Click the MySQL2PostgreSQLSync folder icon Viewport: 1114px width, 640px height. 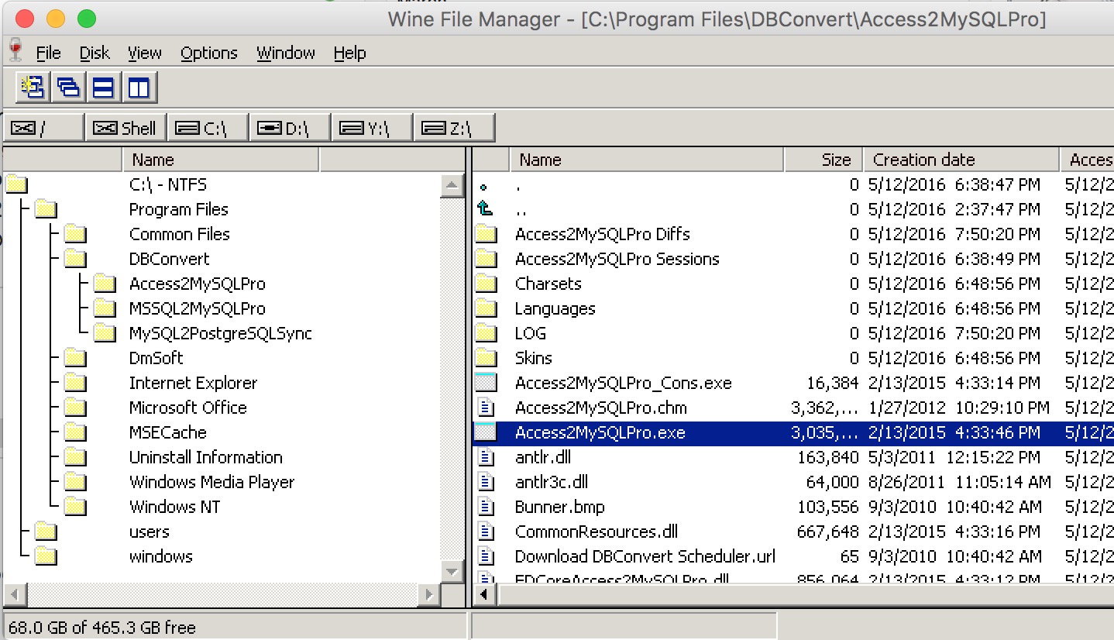[x=105, y=333]
